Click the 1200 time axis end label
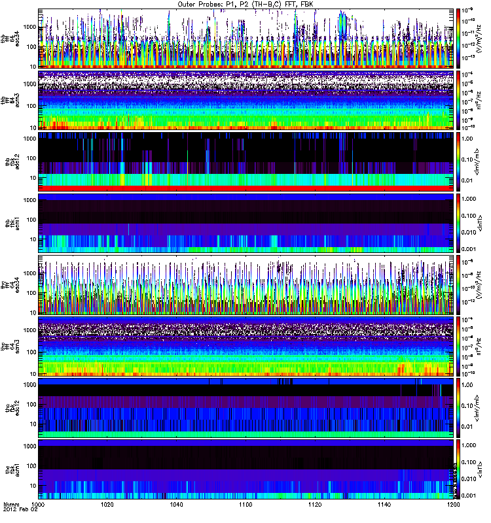The height and width of the screenshot is (523, 491). [x=453, y=504]
